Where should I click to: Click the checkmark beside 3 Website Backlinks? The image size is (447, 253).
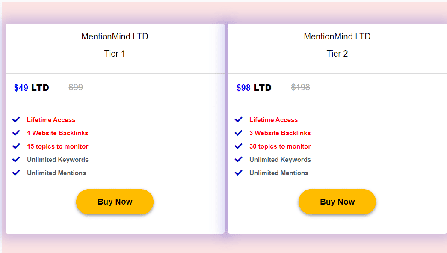(239, 133)
